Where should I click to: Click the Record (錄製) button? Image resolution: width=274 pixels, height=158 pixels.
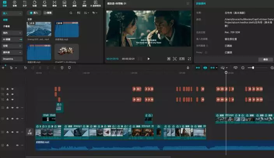point(48,13)
